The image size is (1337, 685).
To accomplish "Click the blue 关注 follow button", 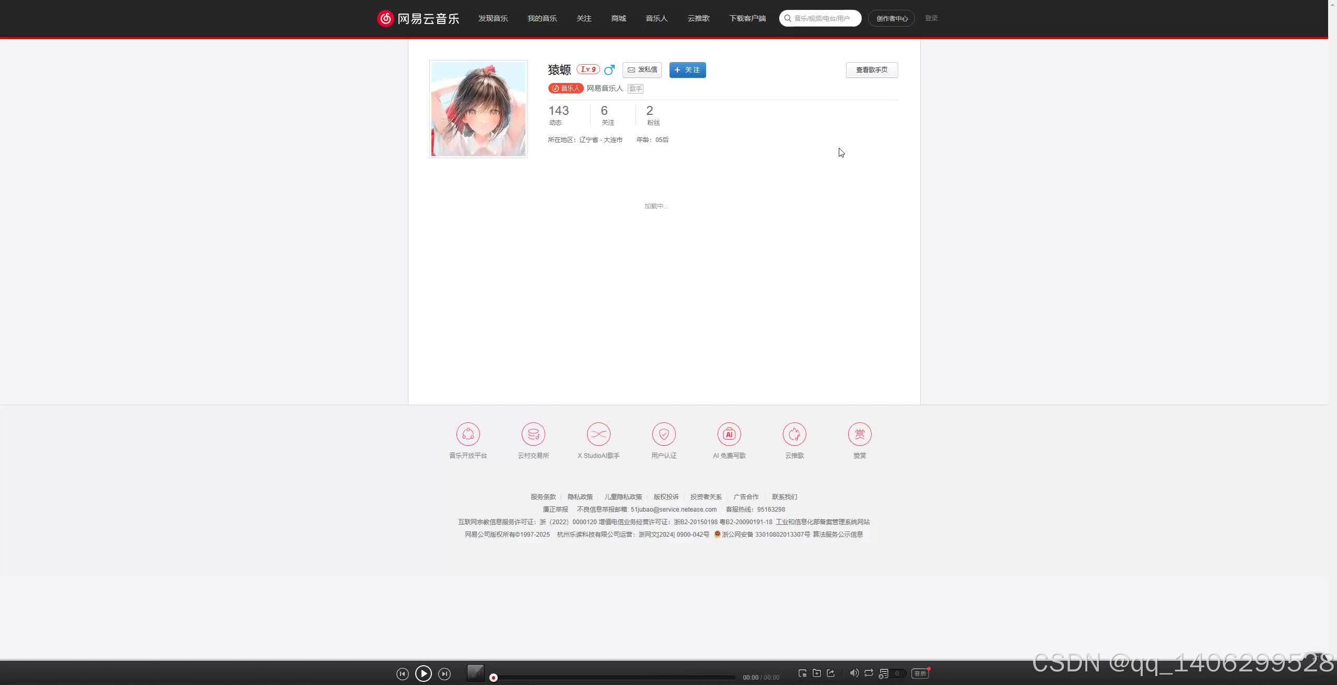I will 687,70.
